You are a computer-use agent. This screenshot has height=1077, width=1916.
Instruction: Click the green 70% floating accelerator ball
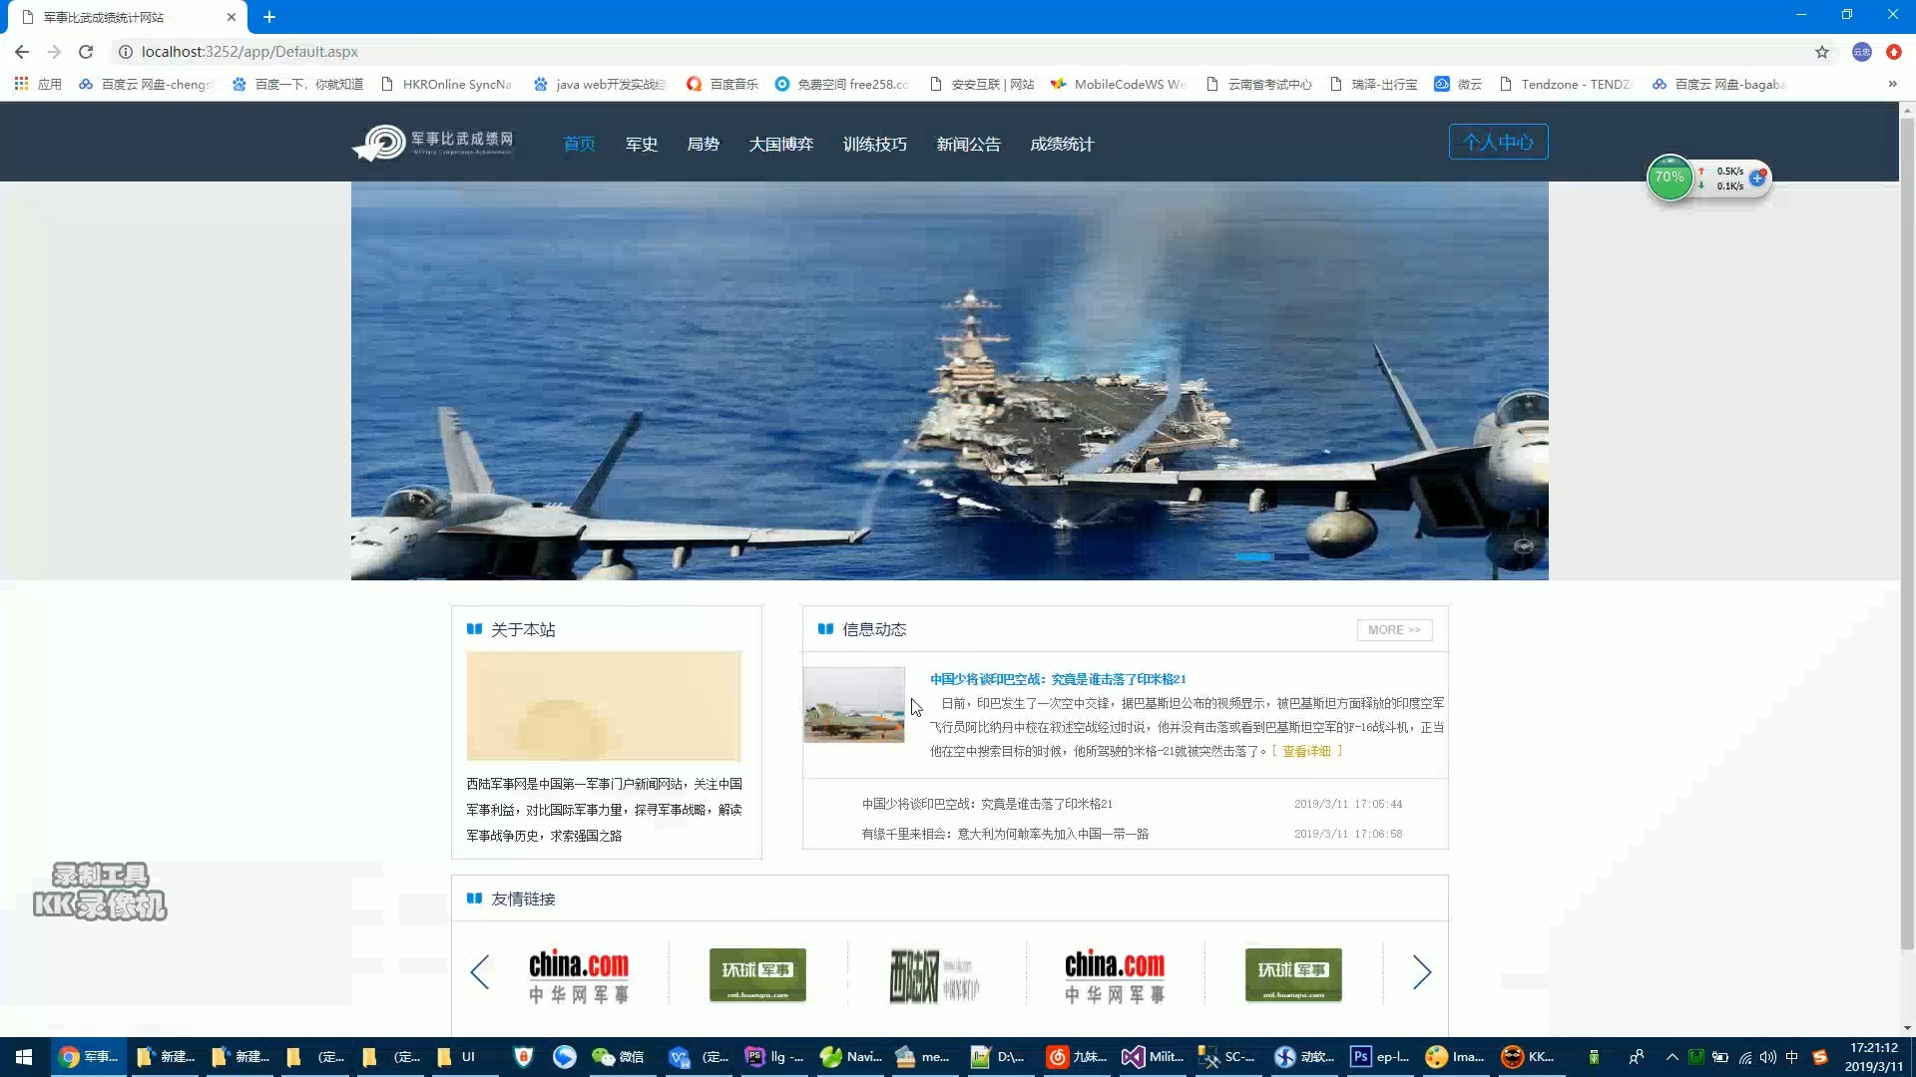click(x=1670, y=178)
